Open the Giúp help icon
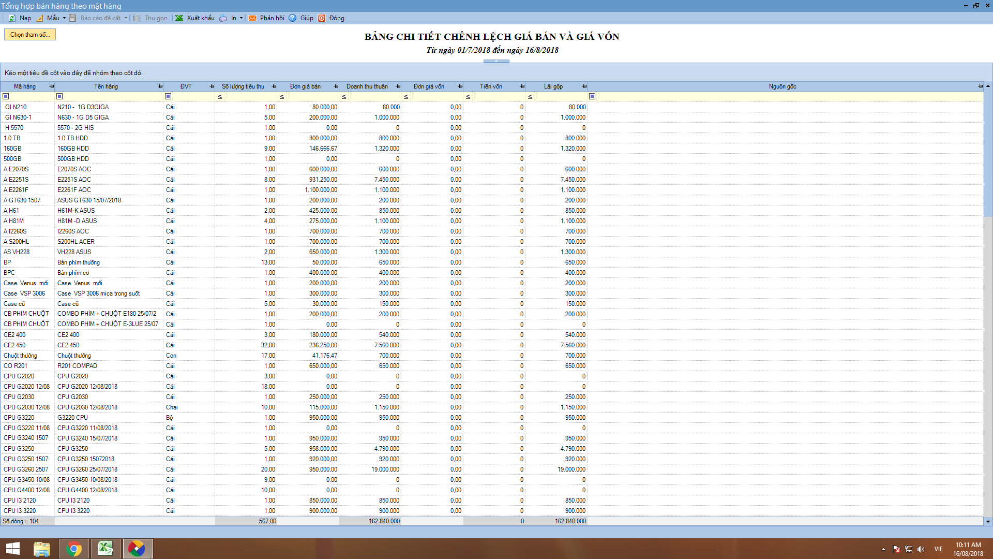Viewport: 993px width, 559px height. (293, 18)
